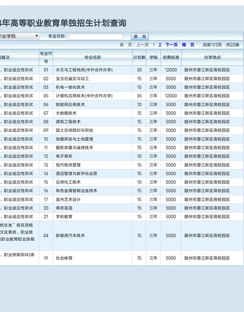This screenshot has height=312, width=244.
Task: Click the 专业名称 column header
Action: click(x=93, y=57)
